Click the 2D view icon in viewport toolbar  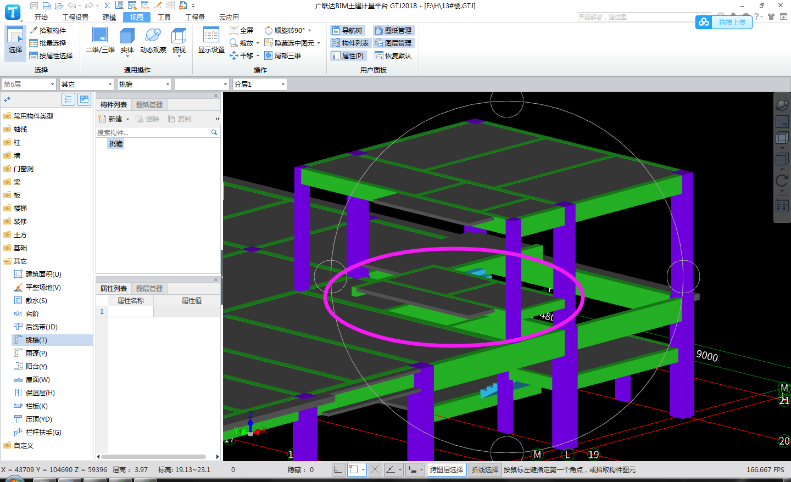tap(782, 121)
